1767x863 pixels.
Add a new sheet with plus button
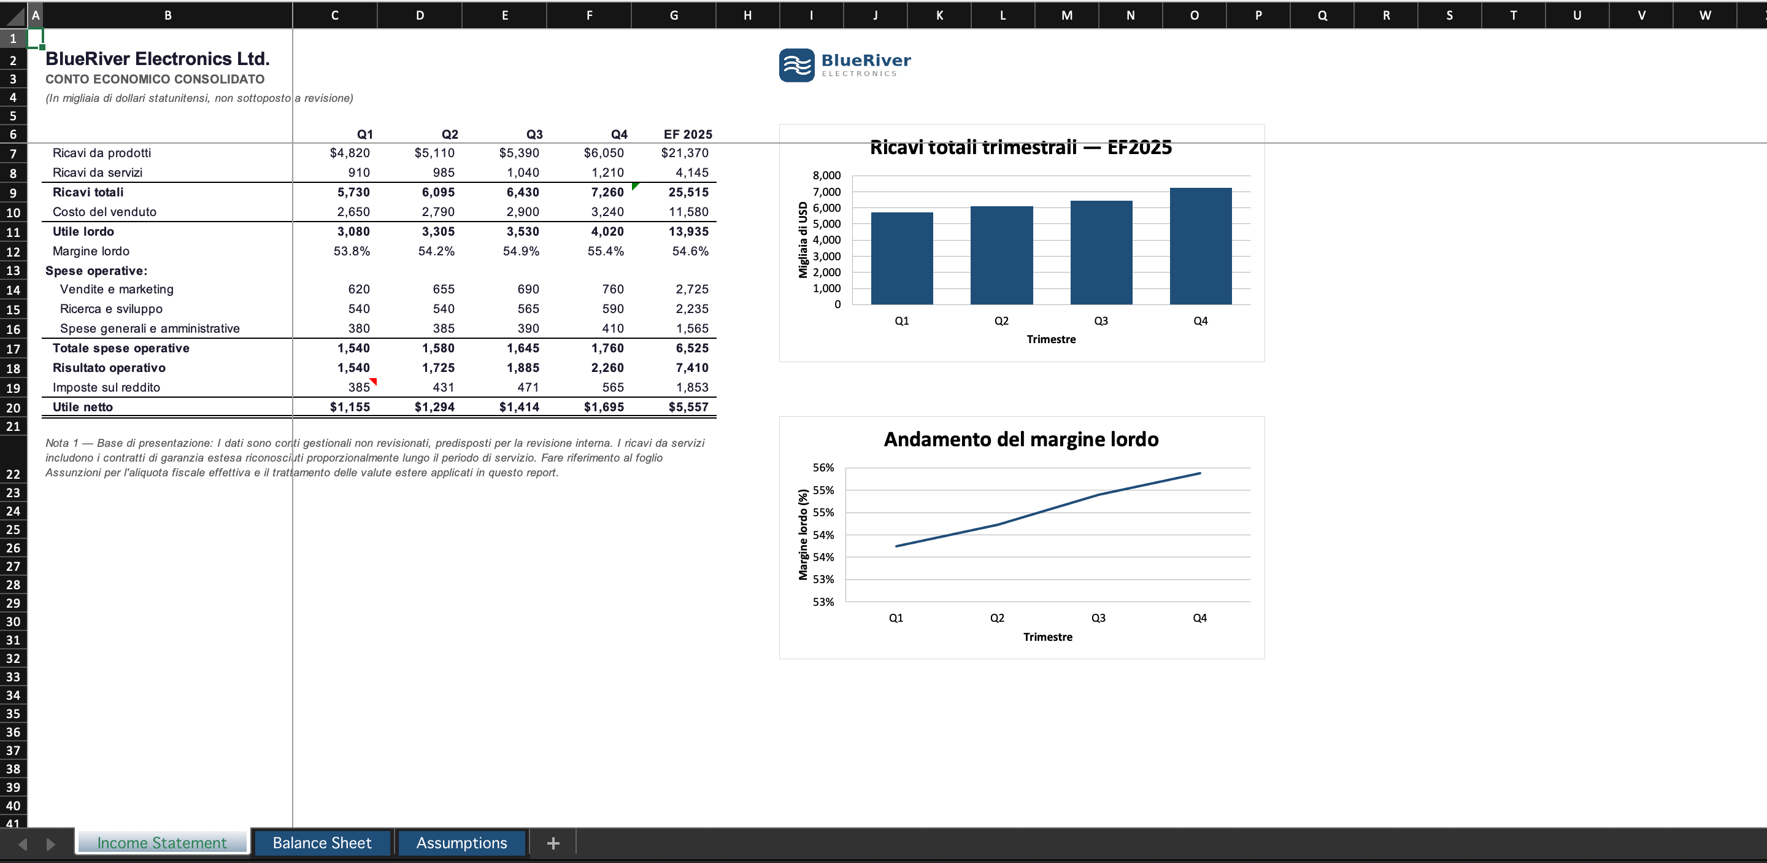[x=553, y=843]
